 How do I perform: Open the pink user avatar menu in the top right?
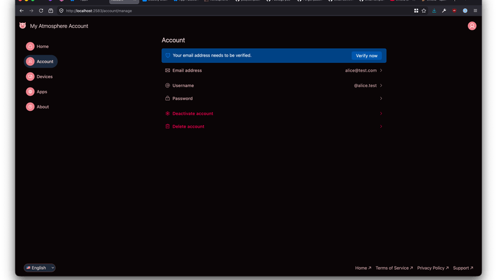(472, 26)
